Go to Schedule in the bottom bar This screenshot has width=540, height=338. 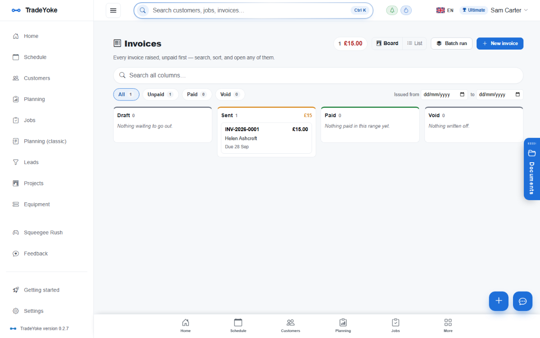pos(238,325)
